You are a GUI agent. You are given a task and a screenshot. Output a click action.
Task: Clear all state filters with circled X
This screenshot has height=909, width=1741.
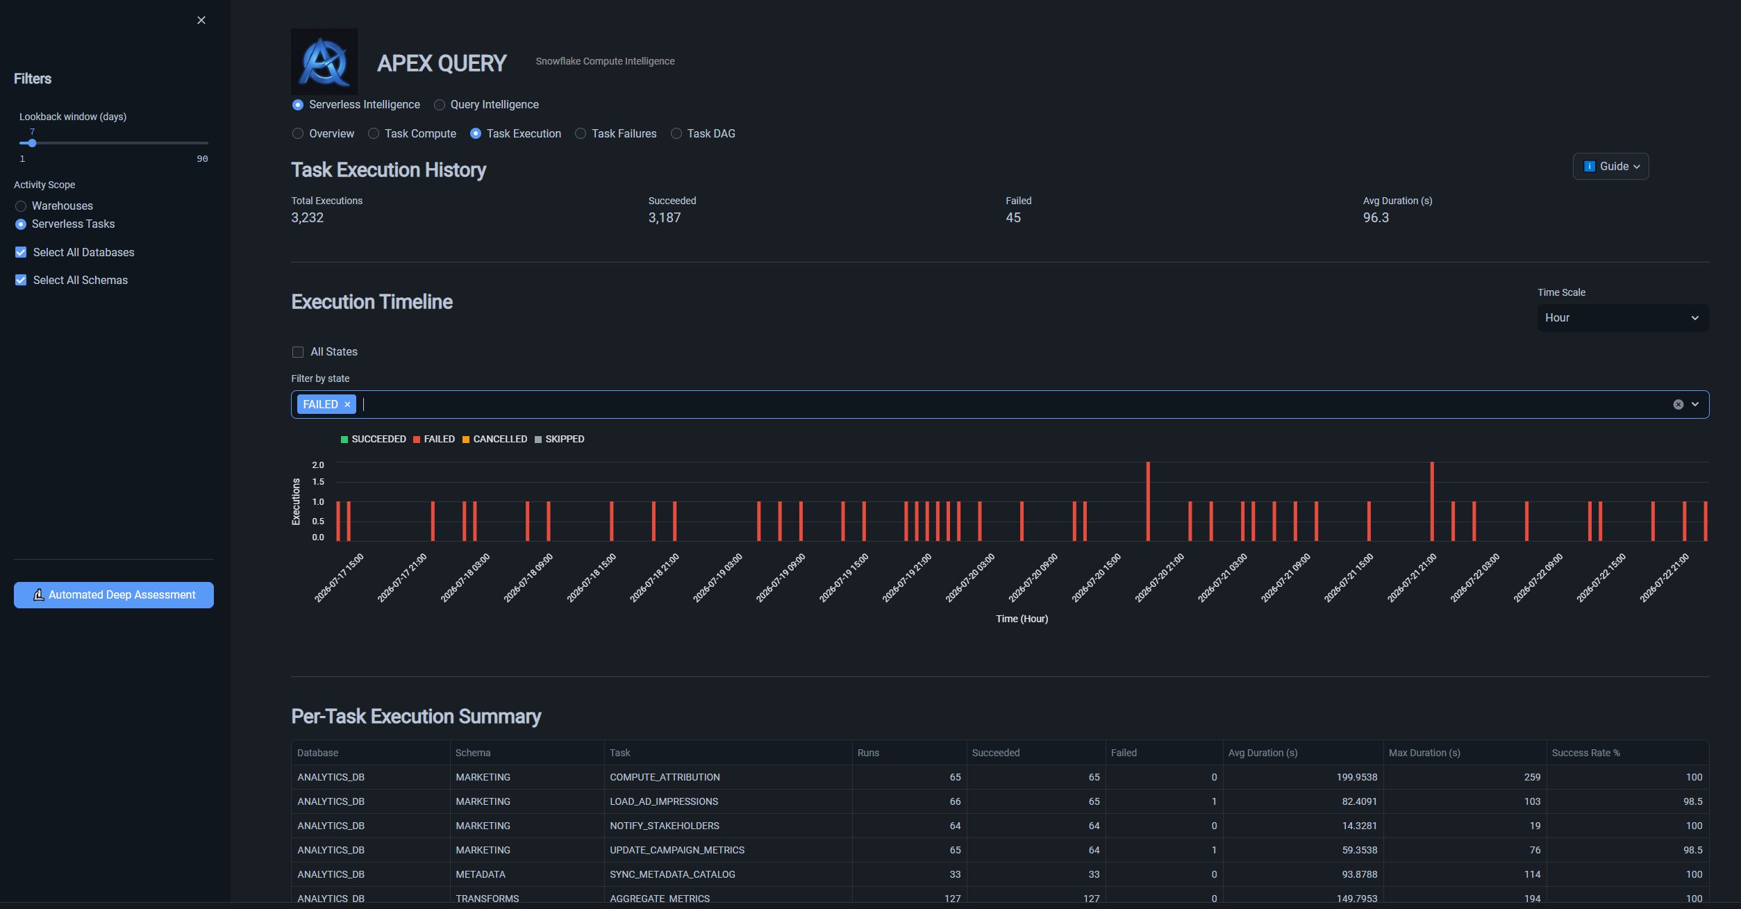pos(1678,404)
